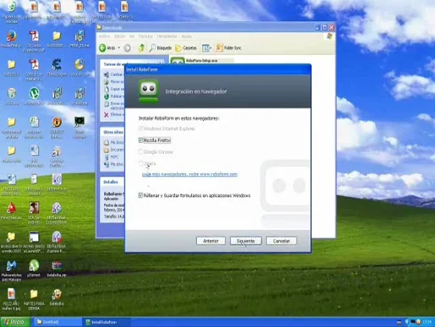Click the Up folder arrow in Explorer toolbar
Image resolution: width=435 pixels, height=327 pixels.
click(142, 48)
